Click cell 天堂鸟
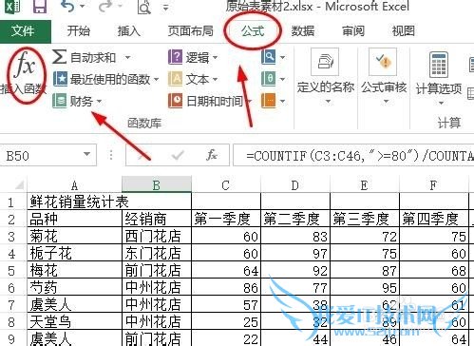The height and width of the screenshot is (346, 474). (x=75, y=321)
